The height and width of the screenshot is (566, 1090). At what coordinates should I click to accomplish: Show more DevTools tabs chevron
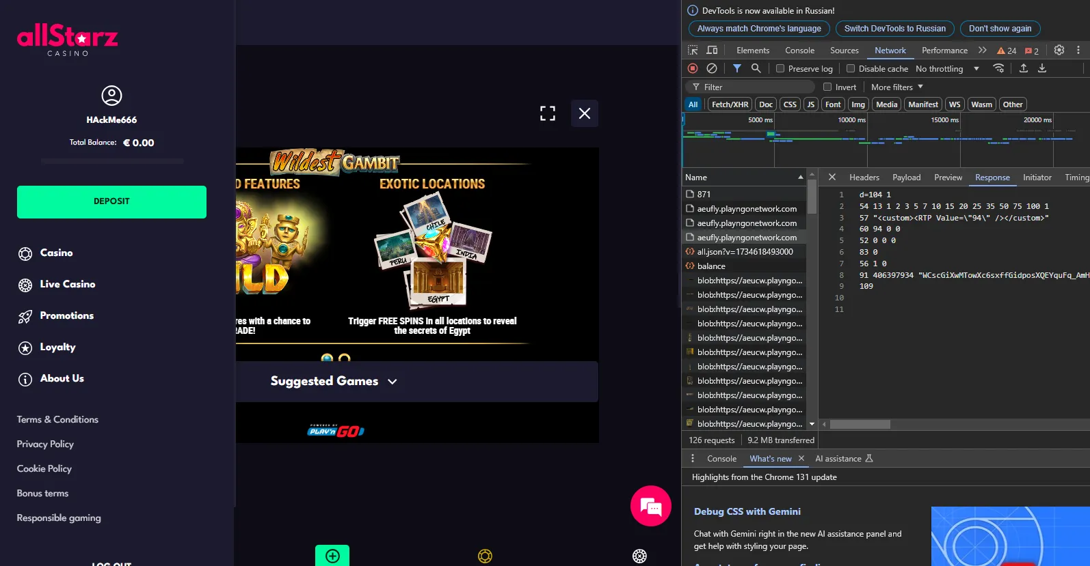pyautogui.click(x=983, y=50)
